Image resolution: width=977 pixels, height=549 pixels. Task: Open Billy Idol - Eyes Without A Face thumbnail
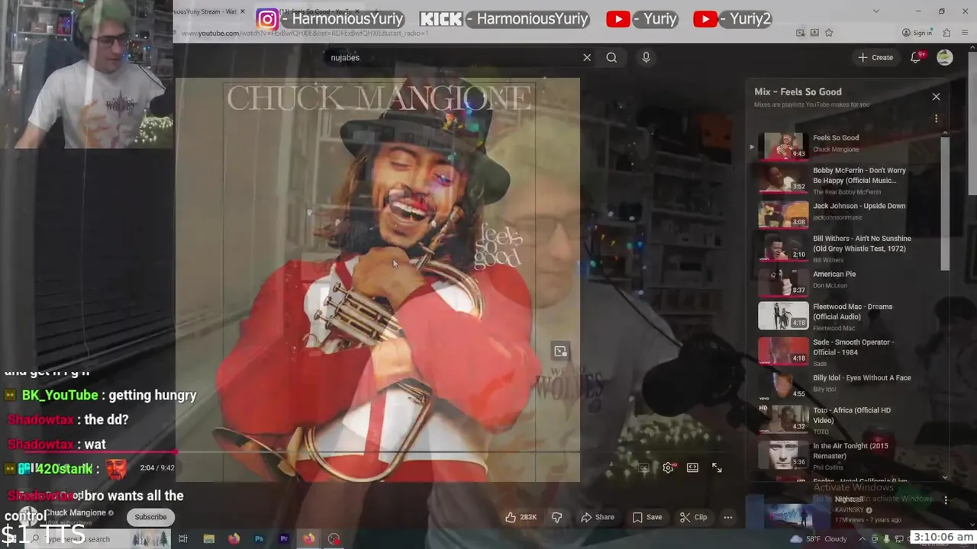(x=783, y=385)
